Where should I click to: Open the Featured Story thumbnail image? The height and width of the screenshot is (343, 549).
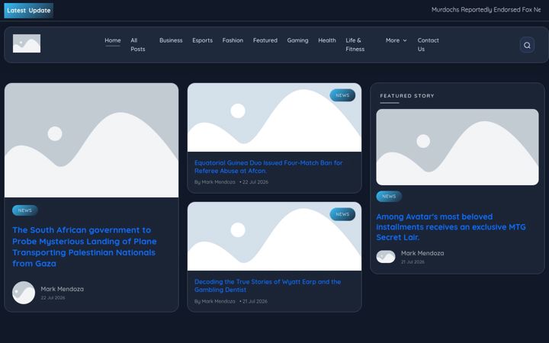pos(457,147)
